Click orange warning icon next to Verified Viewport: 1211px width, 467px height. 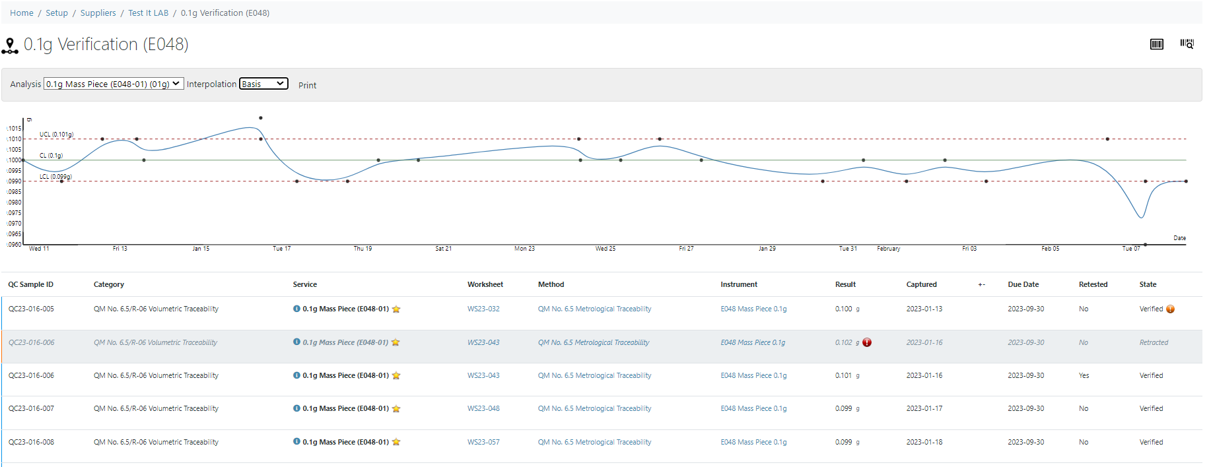click(1170, 309)
